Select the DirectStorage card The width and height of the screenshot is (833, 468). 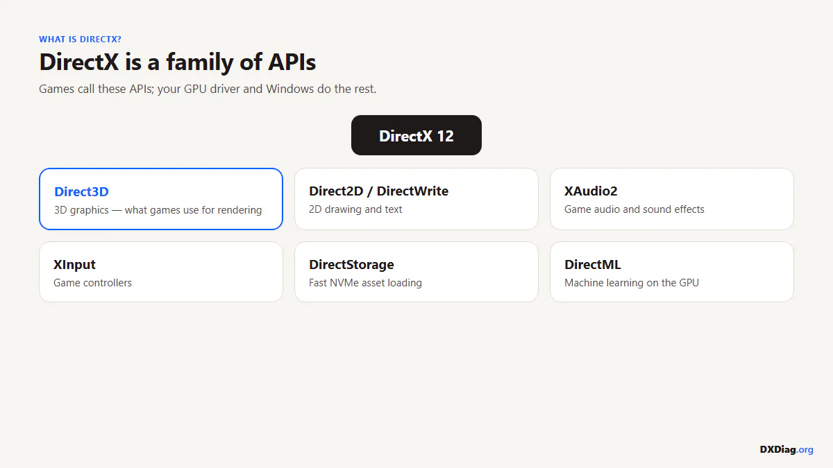pos(416,272)
